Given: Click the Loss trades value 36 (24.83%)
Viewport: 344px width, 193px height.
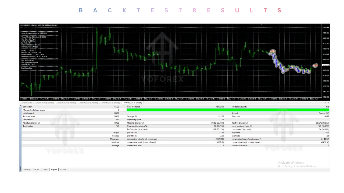Looking at the screenshot, I should (324, 129).
